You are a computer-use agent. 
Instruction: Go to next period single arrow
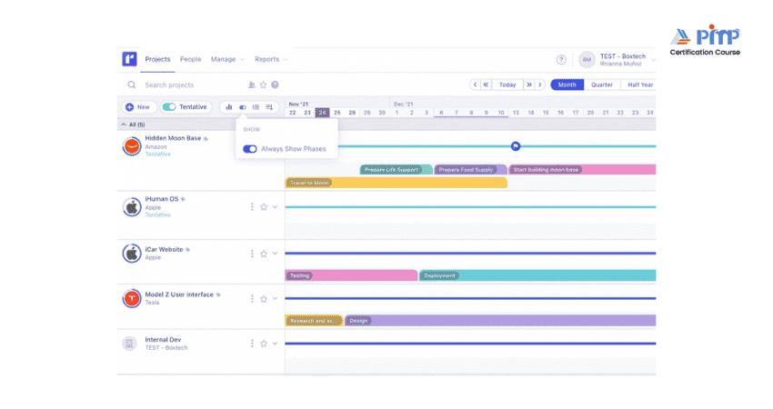pyautogui.click(x=540, y=85)
